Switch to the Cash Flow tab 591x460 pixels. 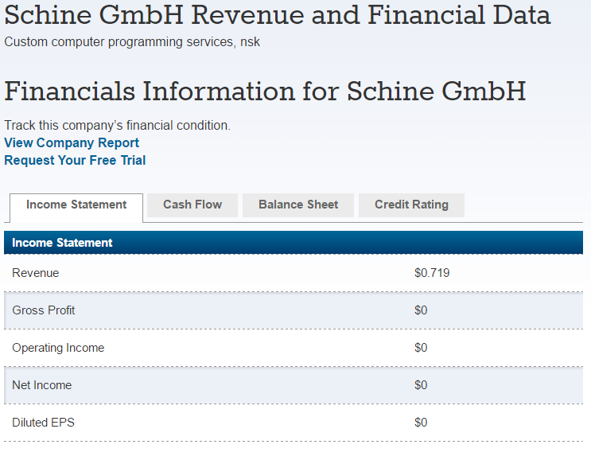click(192, 205)
